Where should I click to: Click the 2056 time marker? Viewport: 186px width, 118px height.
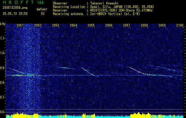click(x=109, y=25)
